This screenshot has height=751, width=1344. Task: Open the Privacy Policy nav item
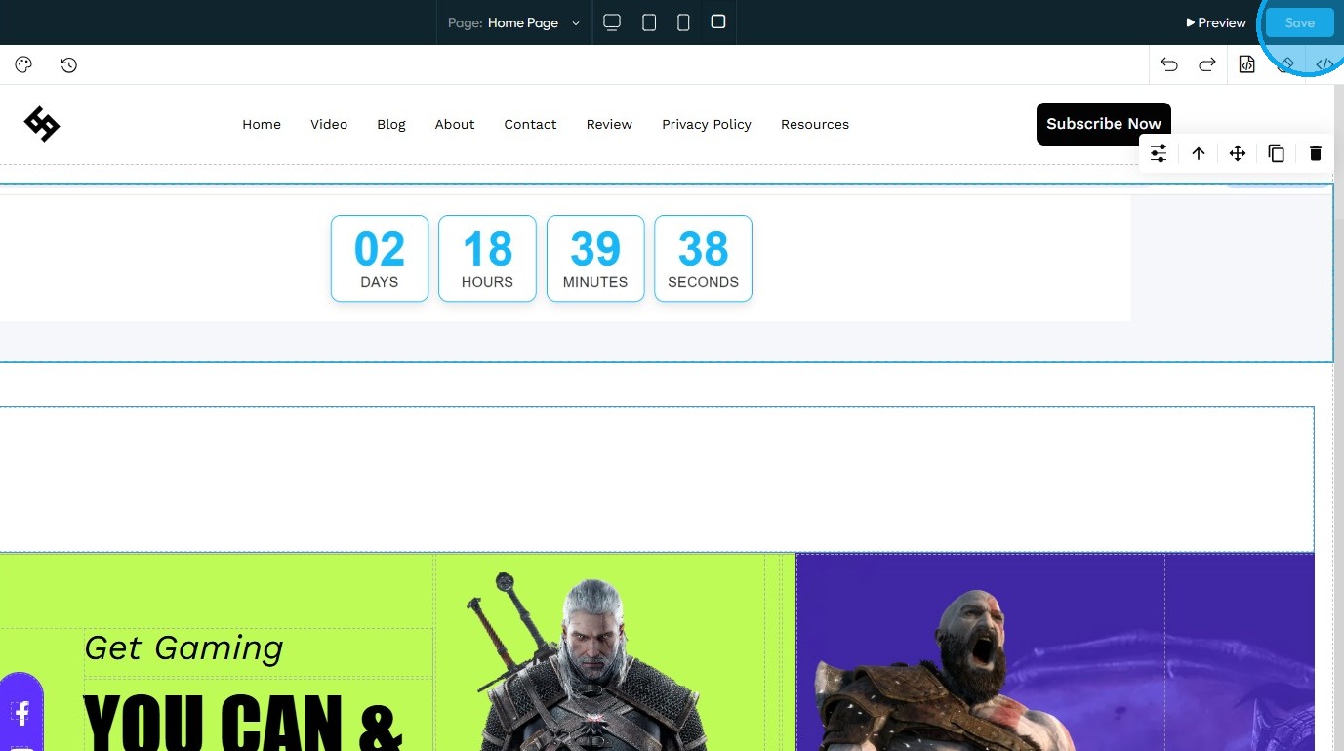(x=707, y=124)
